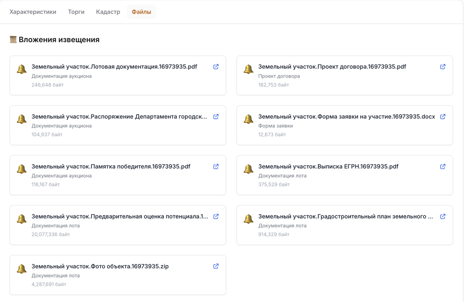The image size is (464, 302).
Task: Switch to the Характеристики tab
Action: [33, 12]
